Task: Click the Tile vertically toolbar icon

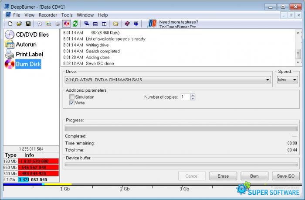Action: (104, 24)
